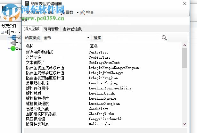This screenshot has height=133, width=197.
Task: Select the 常用螺栓孔径 function row
Action: tap(103, 83)
